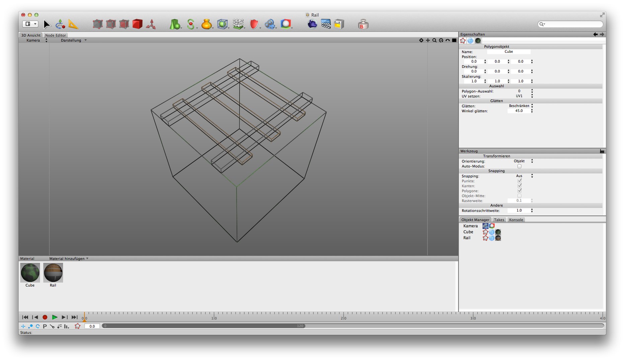Activate the transform gizmo tool
The width and height of the screenshot is (625, 361).
[x=60, y=24]
